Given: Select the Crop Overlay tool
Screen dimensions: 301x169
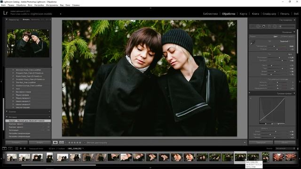Looking at the screenshot, I should pyautogui.click(x=253, y=26).
